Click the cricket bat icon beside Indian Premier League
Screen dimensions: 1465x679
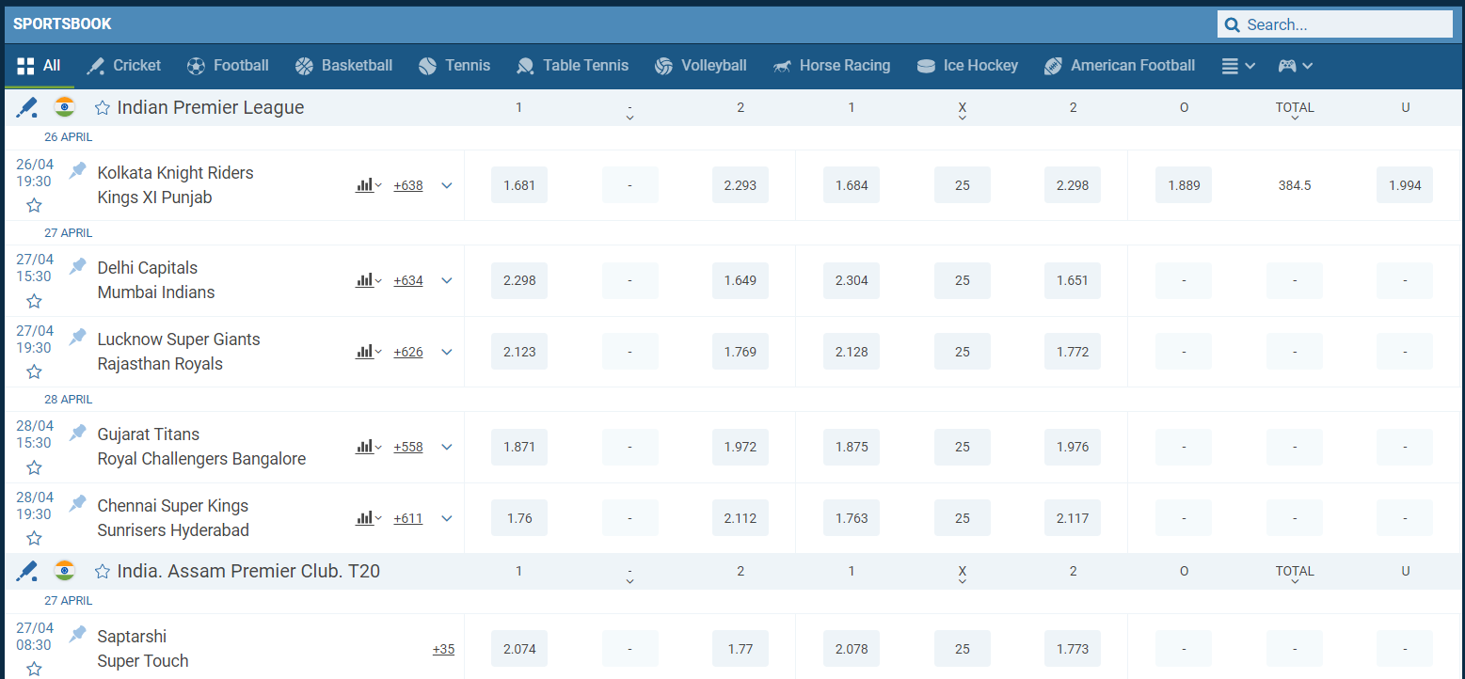point(27,107)
